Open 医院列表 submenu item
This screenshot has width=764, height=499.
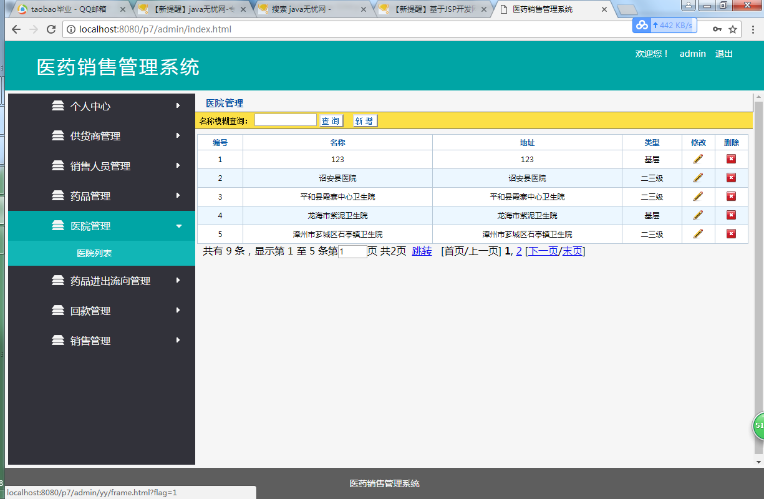point(94,253)
